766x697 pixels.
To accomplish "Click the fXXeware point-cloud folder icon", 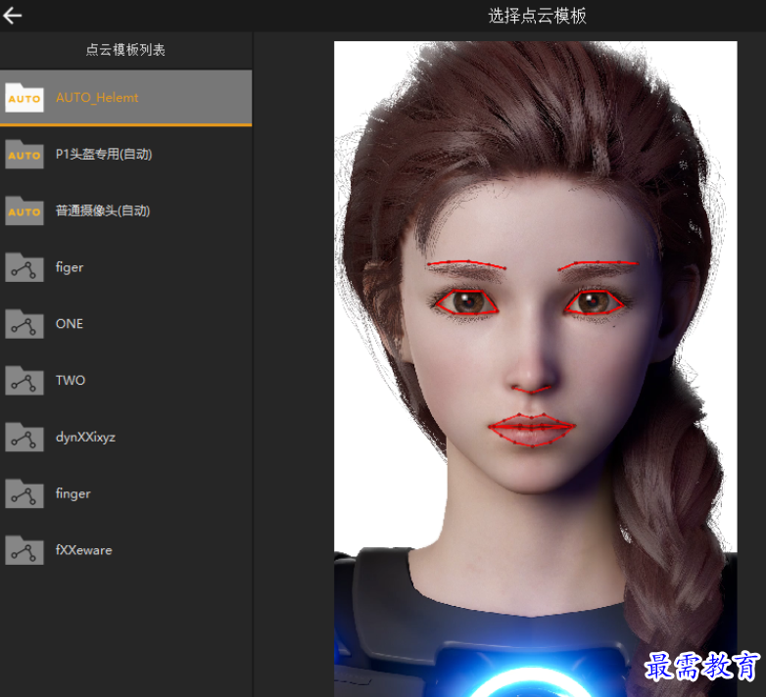I will tap(24, 550).
